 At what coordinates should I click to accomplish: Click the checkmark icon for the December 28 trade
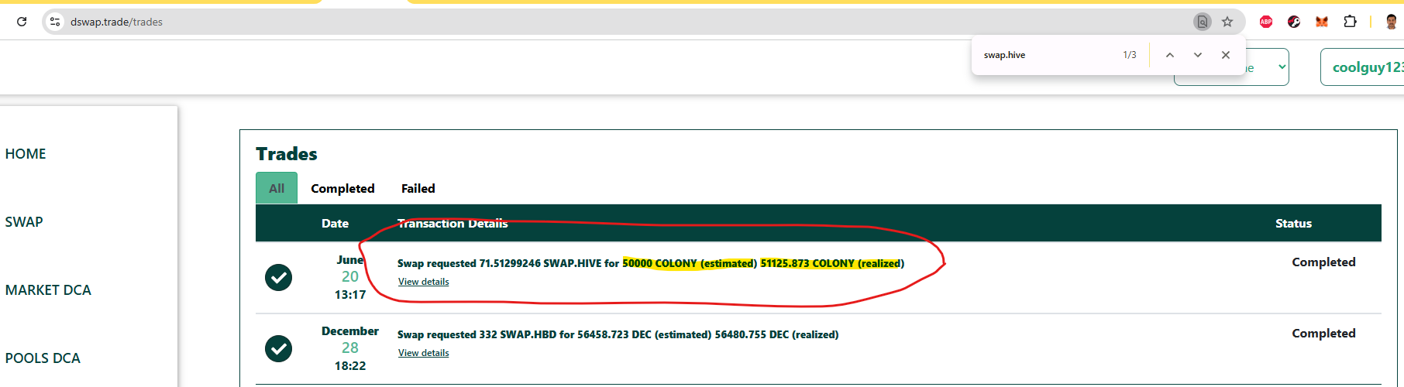(278, 348)
